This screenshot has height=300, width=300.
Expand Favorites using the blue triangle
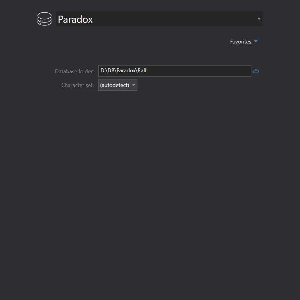tap(256, 41)
